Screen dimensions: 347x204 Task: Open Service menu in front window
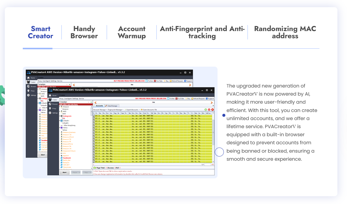pyautogui.click(x=81, y=99)
